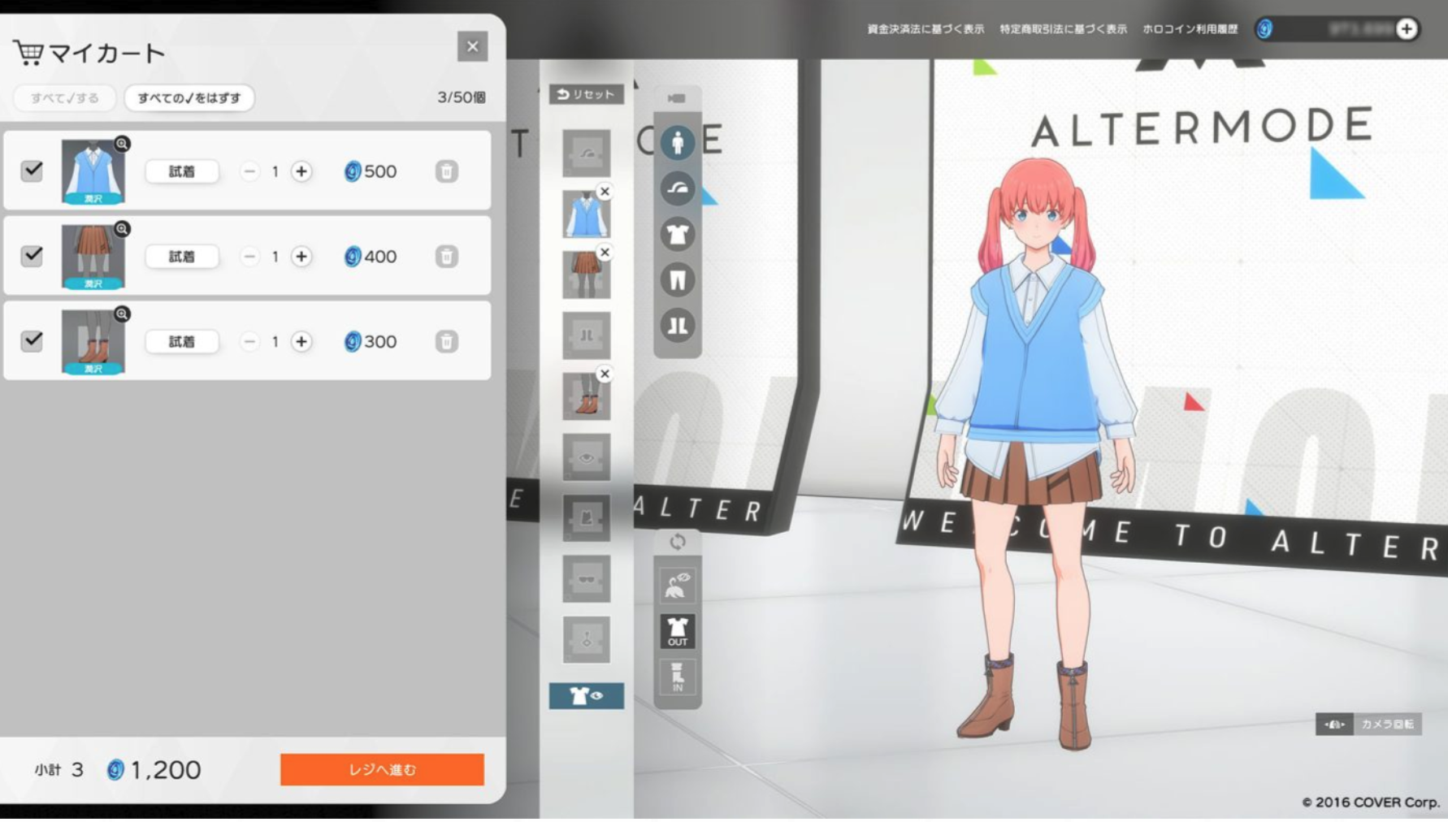The image size is (1448, 822).
Task: Proceed to checkout with レジへ進む
Action: 382,769
